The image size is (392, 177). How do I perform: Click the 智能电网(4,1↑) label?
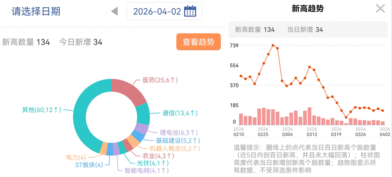147,171
